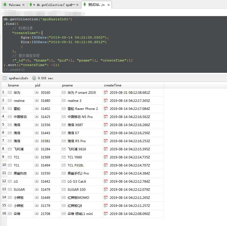Click the date icon in row 1 createTime

coord(106,92)
